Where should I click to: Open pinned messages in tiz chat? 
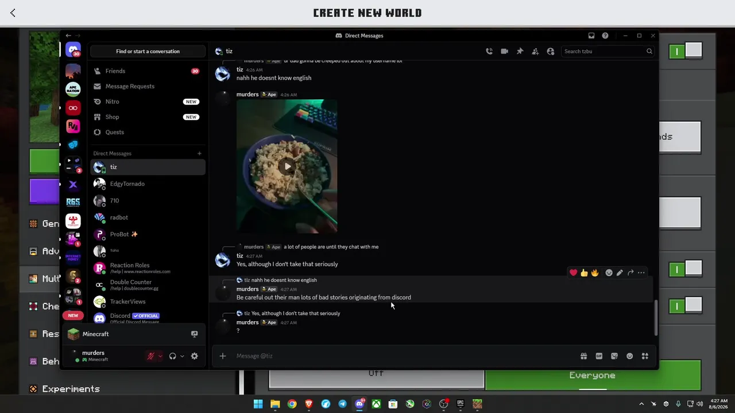[520, 51]
